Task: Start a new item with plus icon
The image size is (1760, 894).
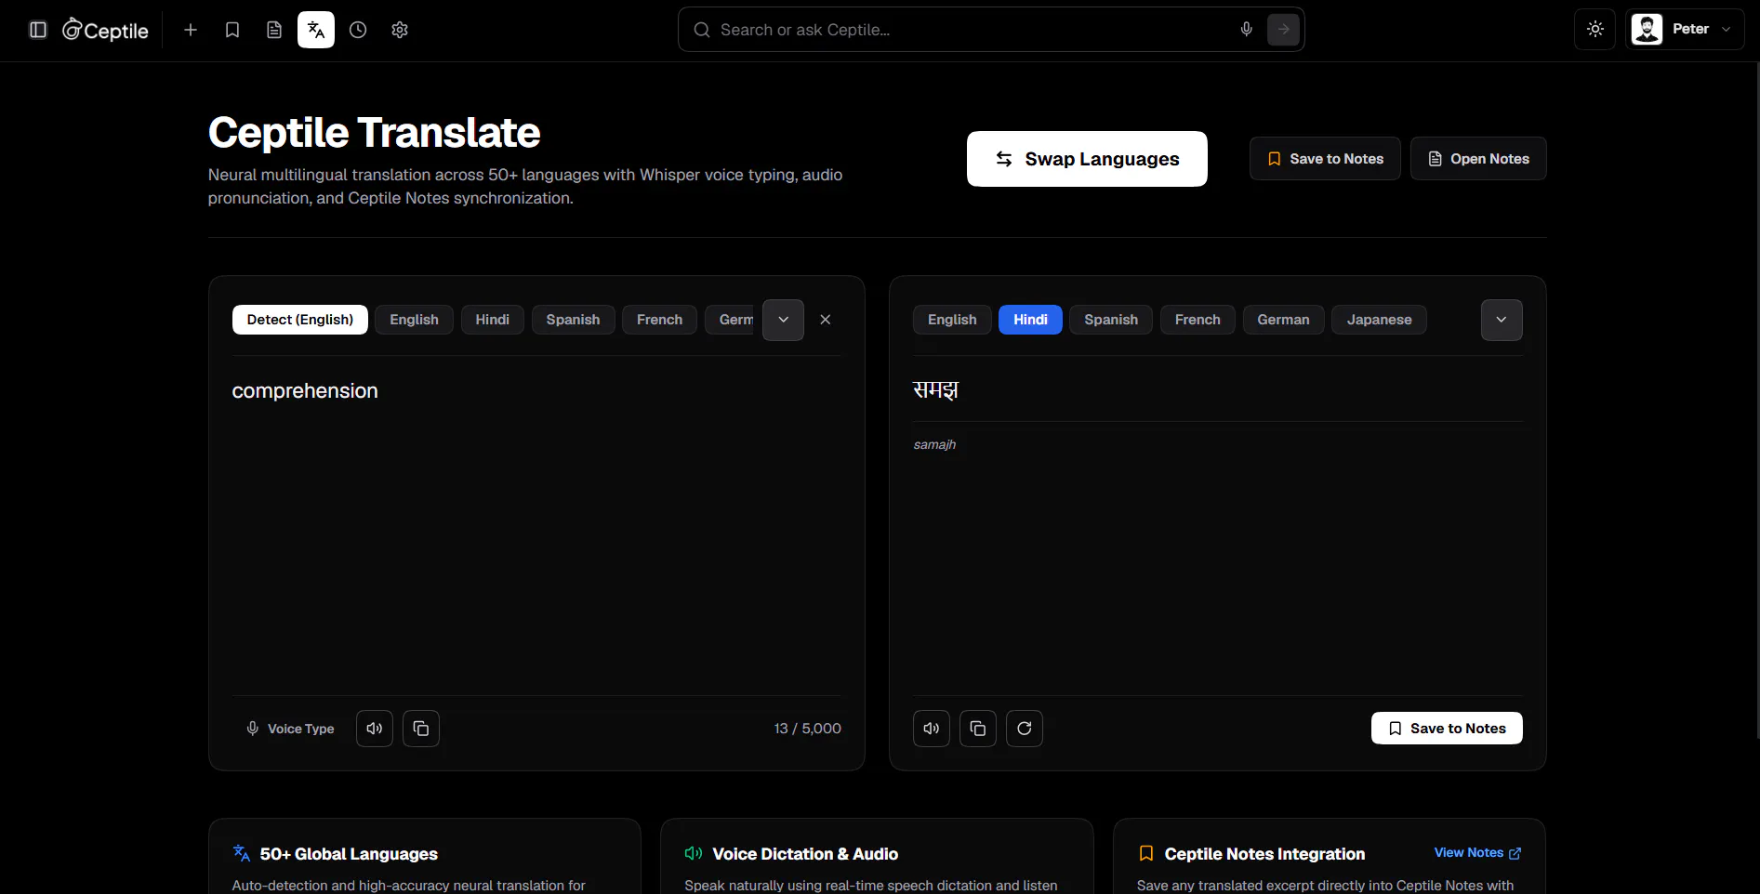Action: click(191, 30)
